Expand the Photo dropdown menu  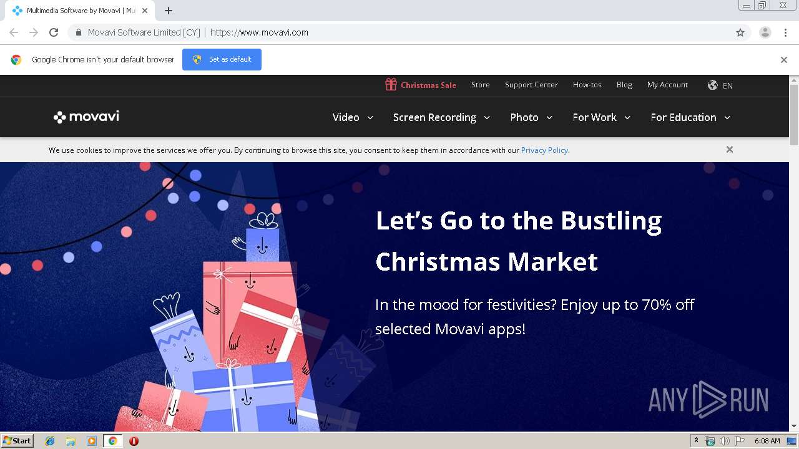531,117
